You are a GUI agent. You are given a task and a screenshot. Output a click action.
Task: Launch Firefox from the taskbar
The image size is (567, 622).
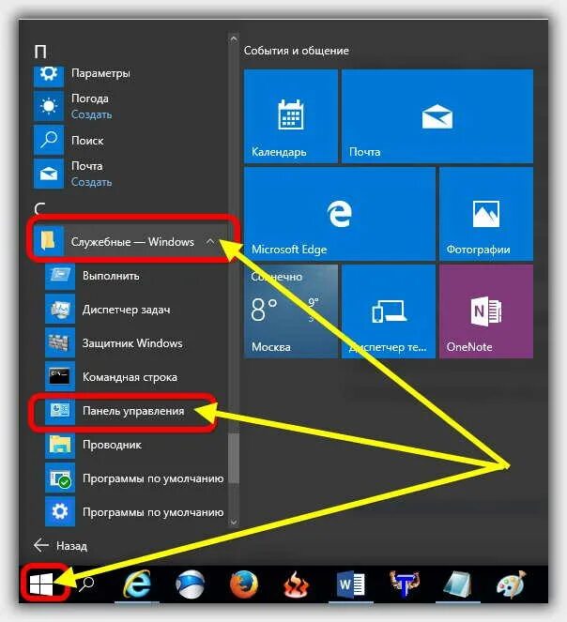[x=244, y=584]
